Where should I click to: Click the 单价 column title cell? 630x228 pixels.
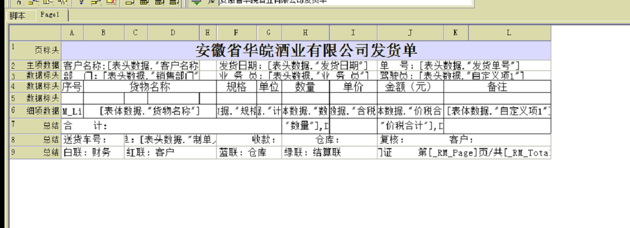(353, 87)
